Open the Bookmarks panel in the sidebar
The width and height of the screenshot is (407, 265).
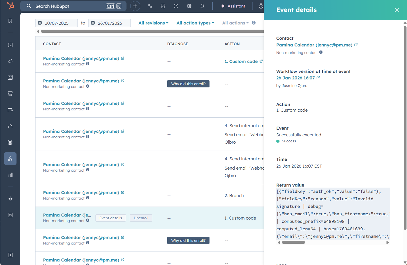click(x=10, y=21)
